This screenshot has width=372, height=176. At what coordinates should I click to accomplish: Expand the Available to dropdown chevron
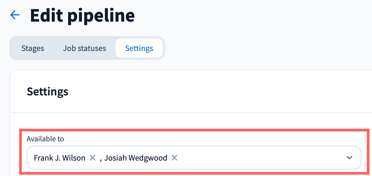click(x=349, y=158)
